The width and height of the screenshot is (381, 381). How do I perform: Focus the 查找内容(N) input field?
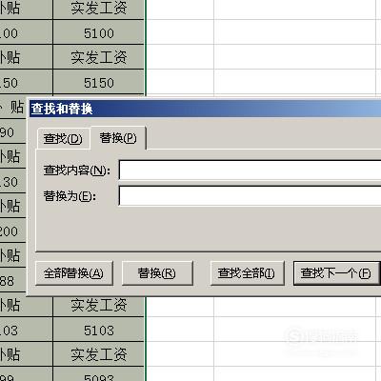point(250,170)
